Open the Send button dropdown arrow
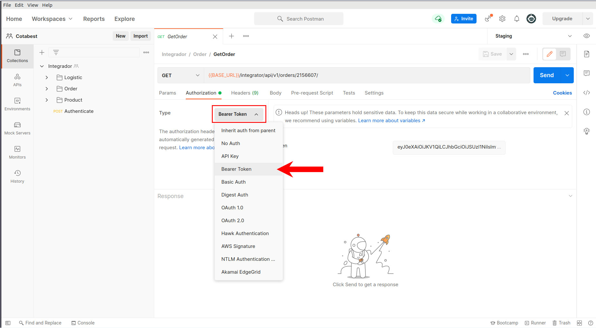The image size is (596, 328). point(567,75)
